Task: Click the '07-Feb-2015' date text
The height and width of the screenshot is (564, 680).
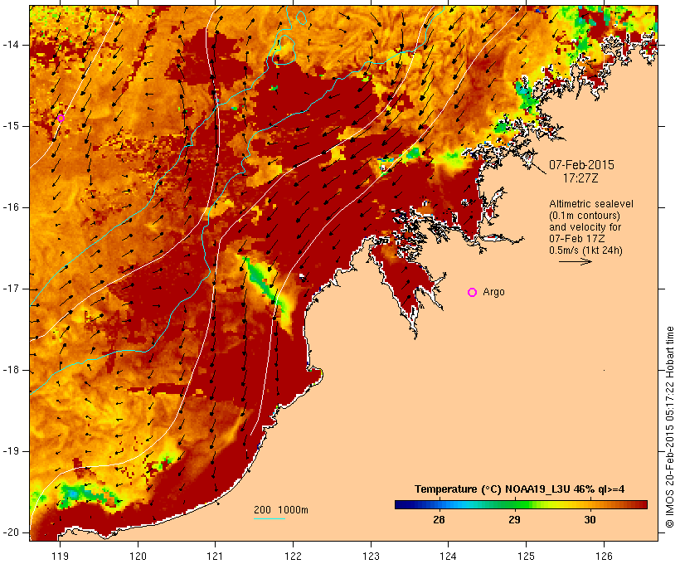Action: (581, 165)
